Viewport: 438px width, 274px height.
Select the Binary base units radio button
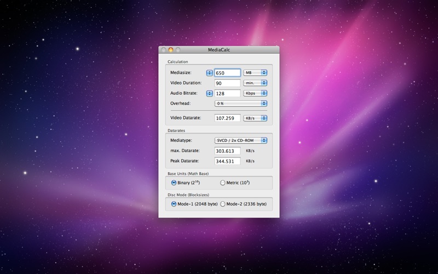click(x=174, y=182)
